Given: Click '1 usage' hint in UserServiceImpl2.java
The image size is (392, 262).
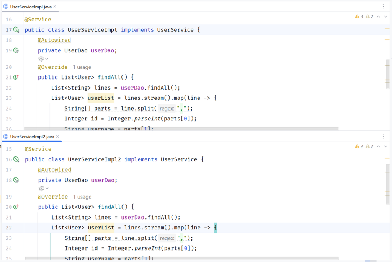Looking at the screenshot, I should pyautogui.click(x=82, y=197).
